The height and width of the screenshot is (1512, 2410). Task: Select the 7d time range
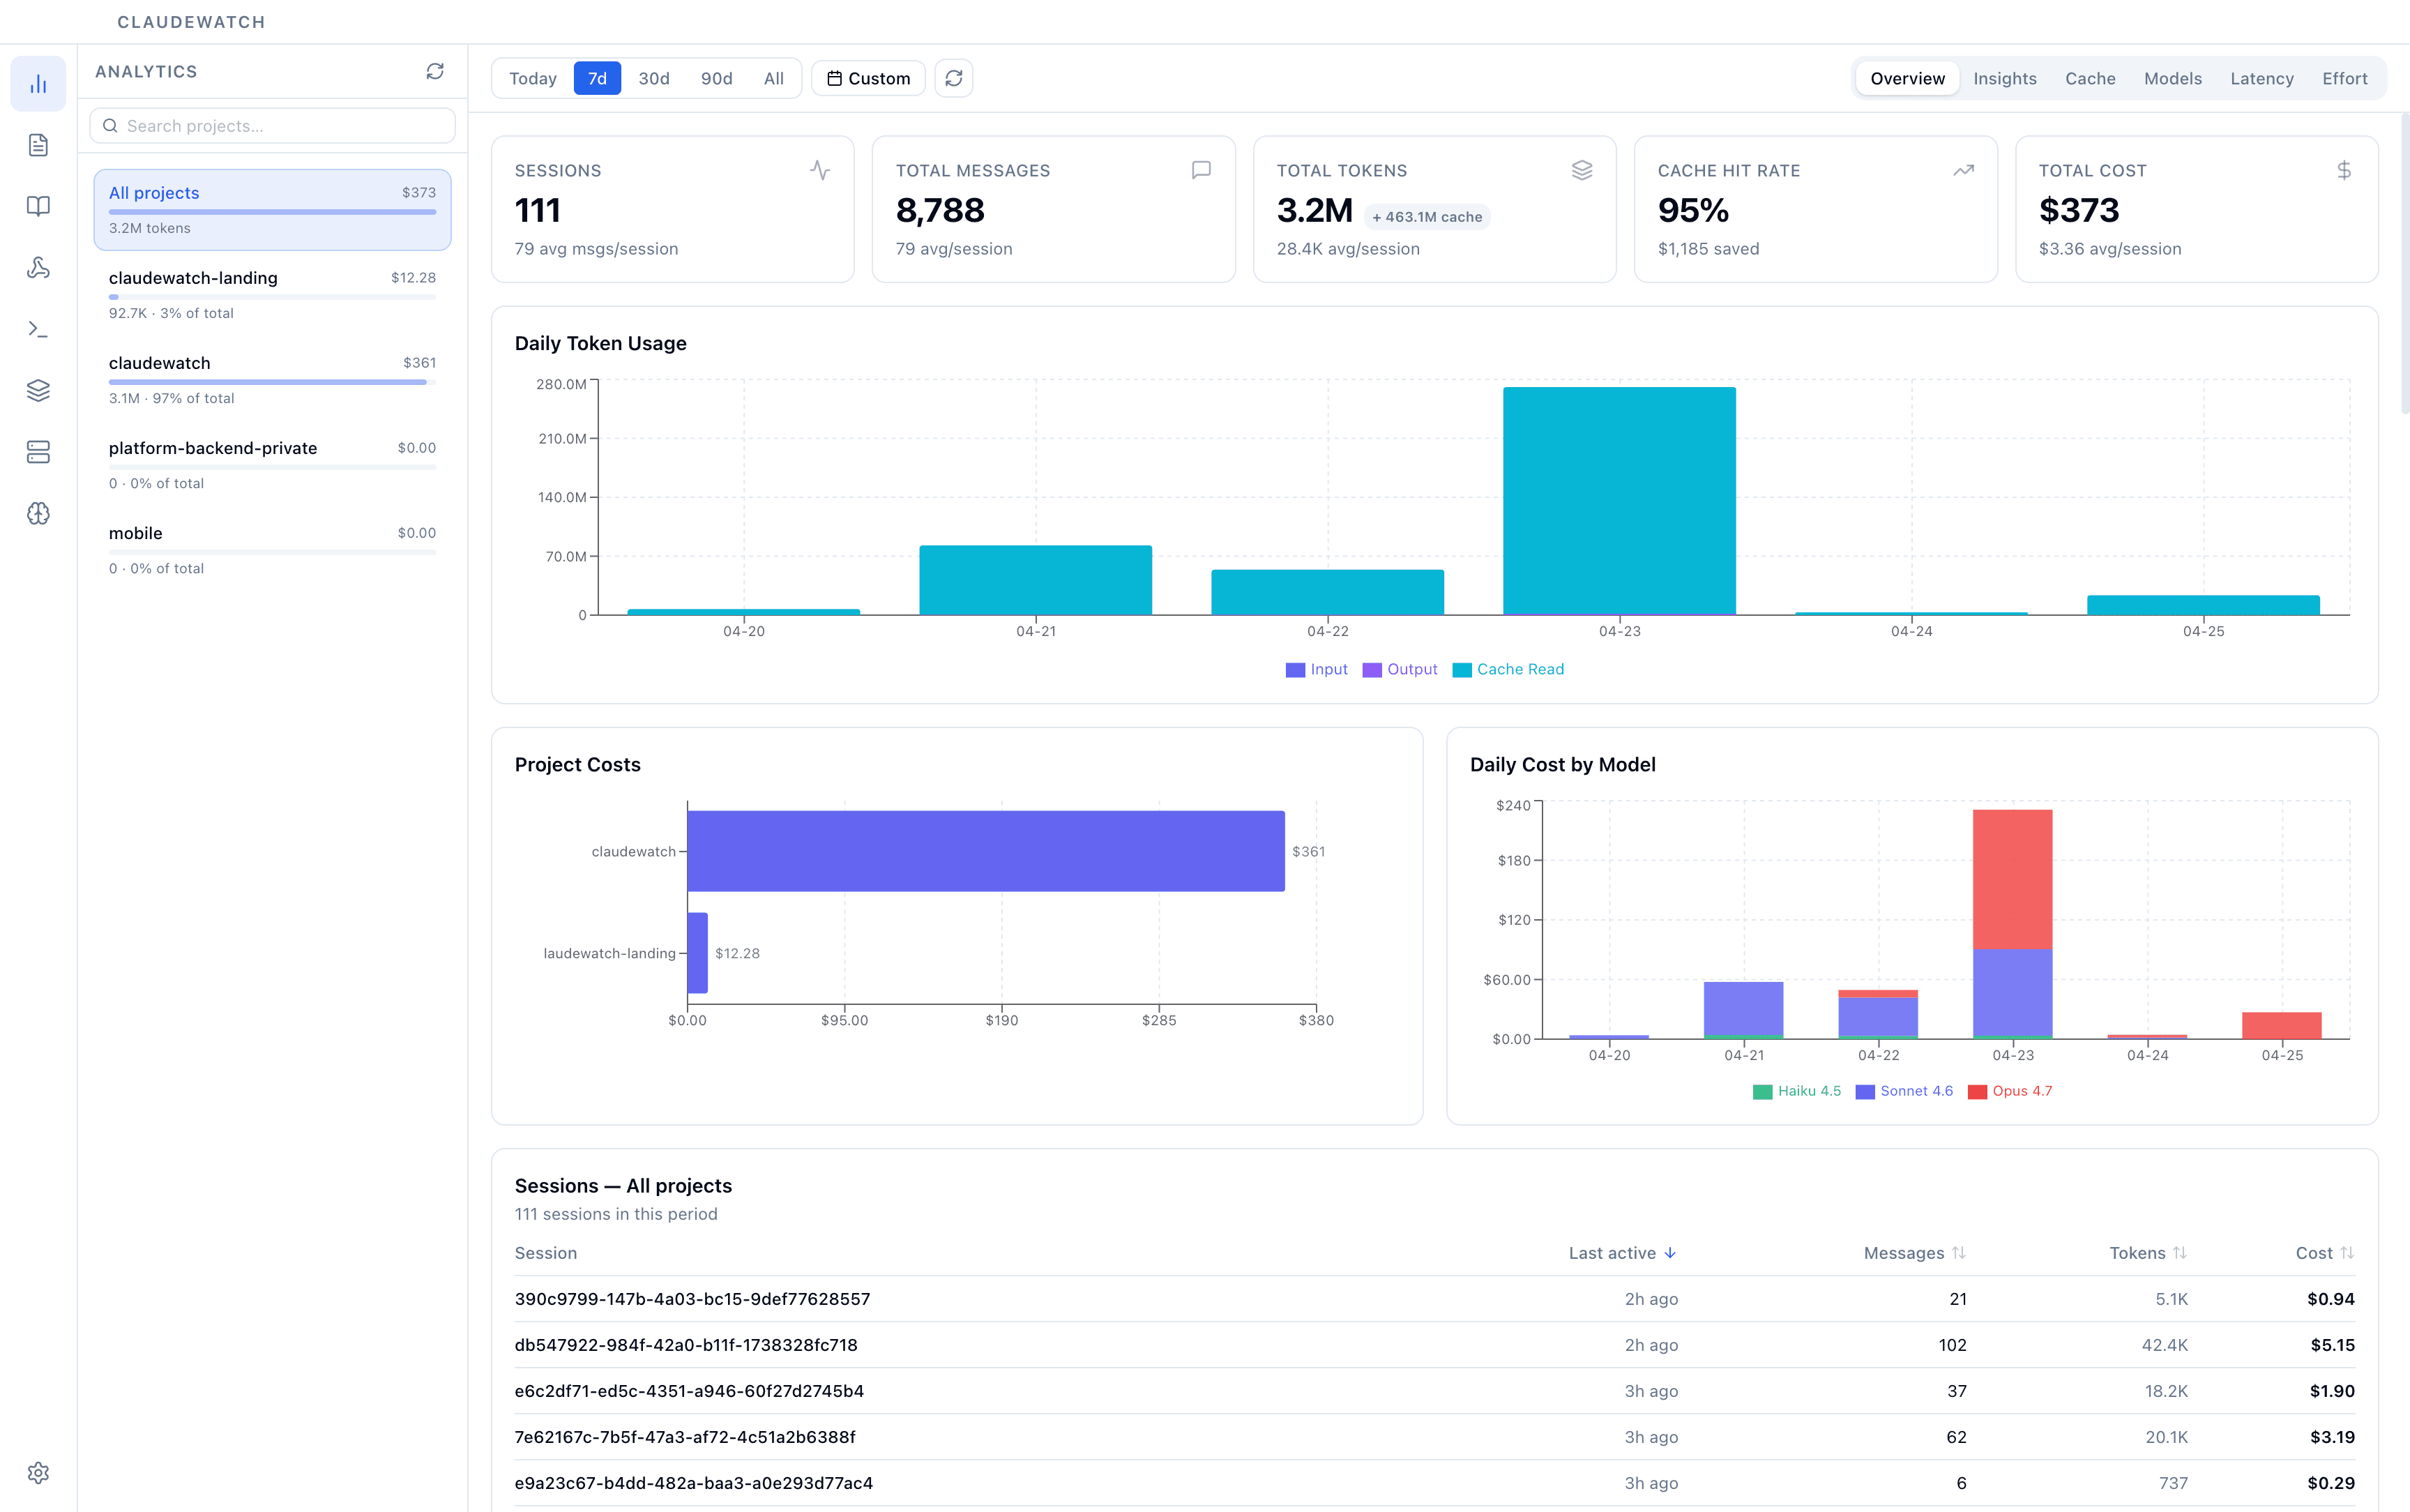point(597,78)
